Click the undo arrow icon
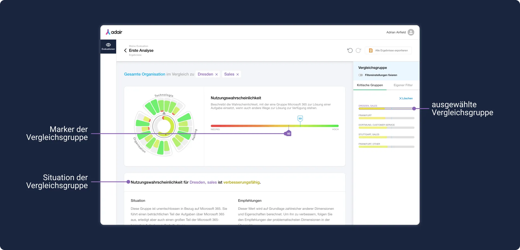Viewport: 520px width, 250px height. 350,50
